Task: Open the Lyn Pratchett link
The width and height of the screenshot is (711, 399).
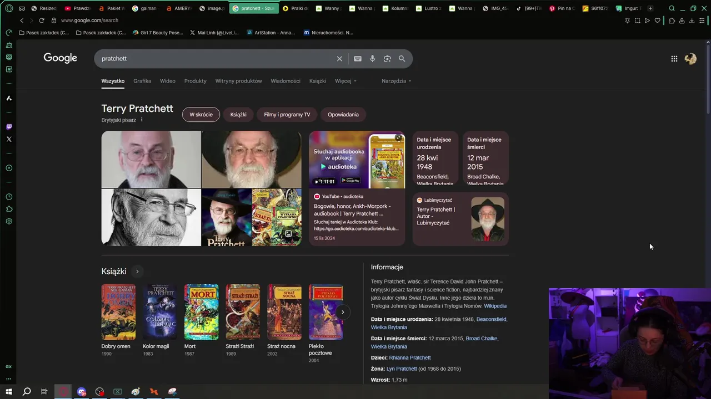Action: 402,369
